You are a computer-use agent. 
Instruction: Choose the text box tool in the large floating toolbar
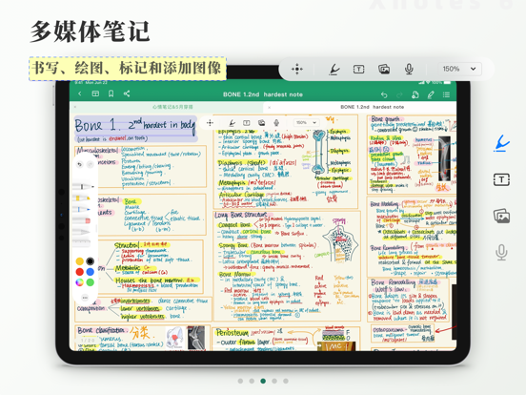coord(358,70)
